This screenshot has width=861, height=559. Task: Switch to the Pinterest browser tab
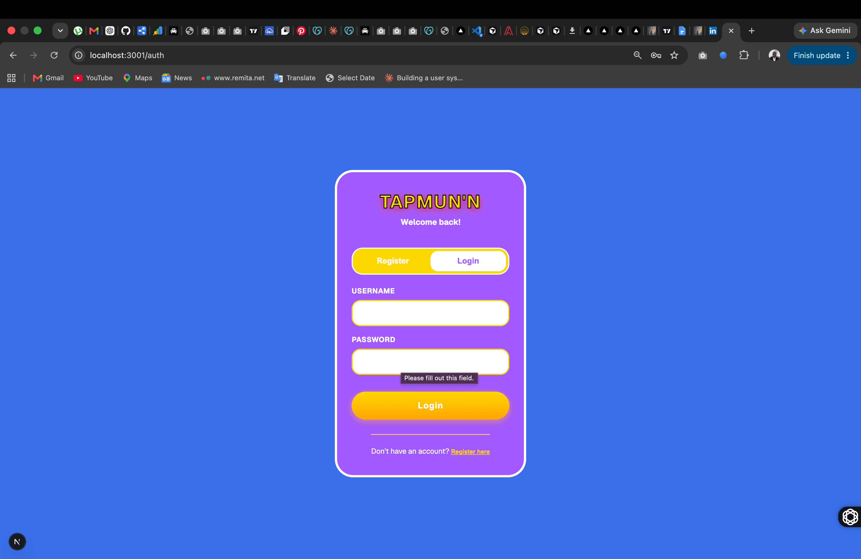click(x=301, y=31)
